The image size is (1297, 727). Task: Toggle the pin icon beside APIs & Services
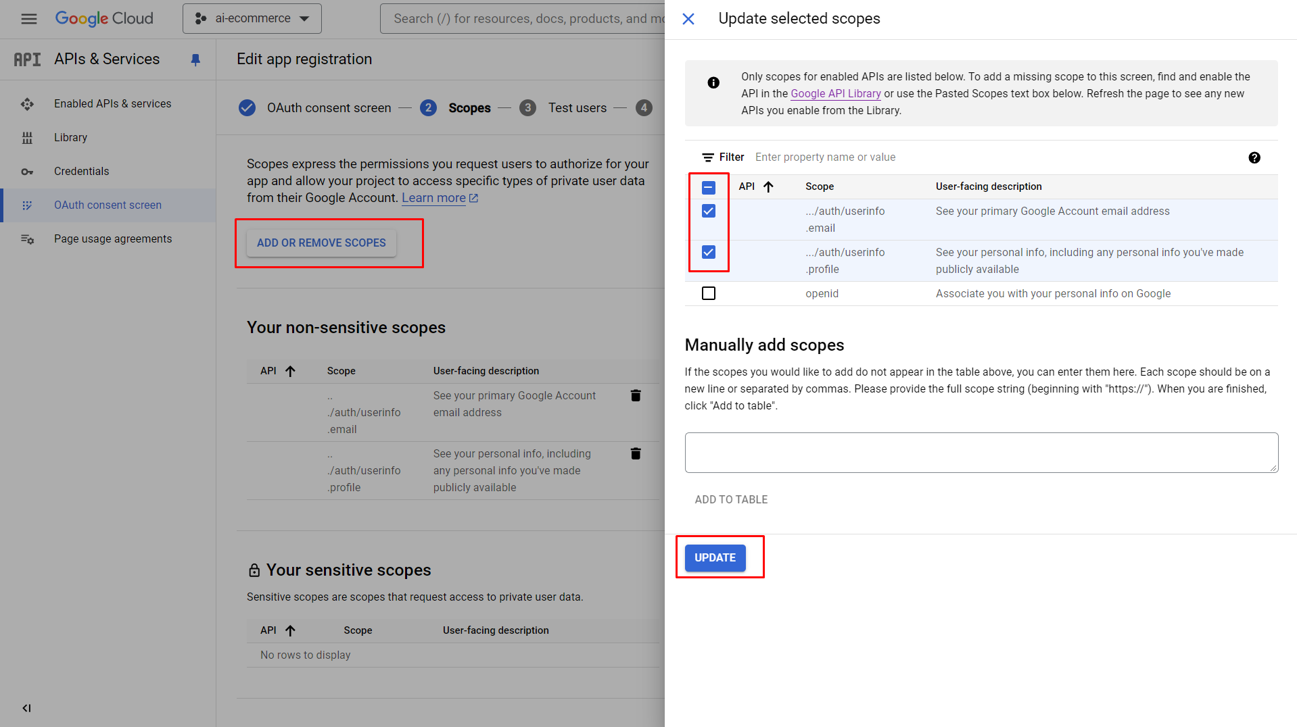[195, 59]
